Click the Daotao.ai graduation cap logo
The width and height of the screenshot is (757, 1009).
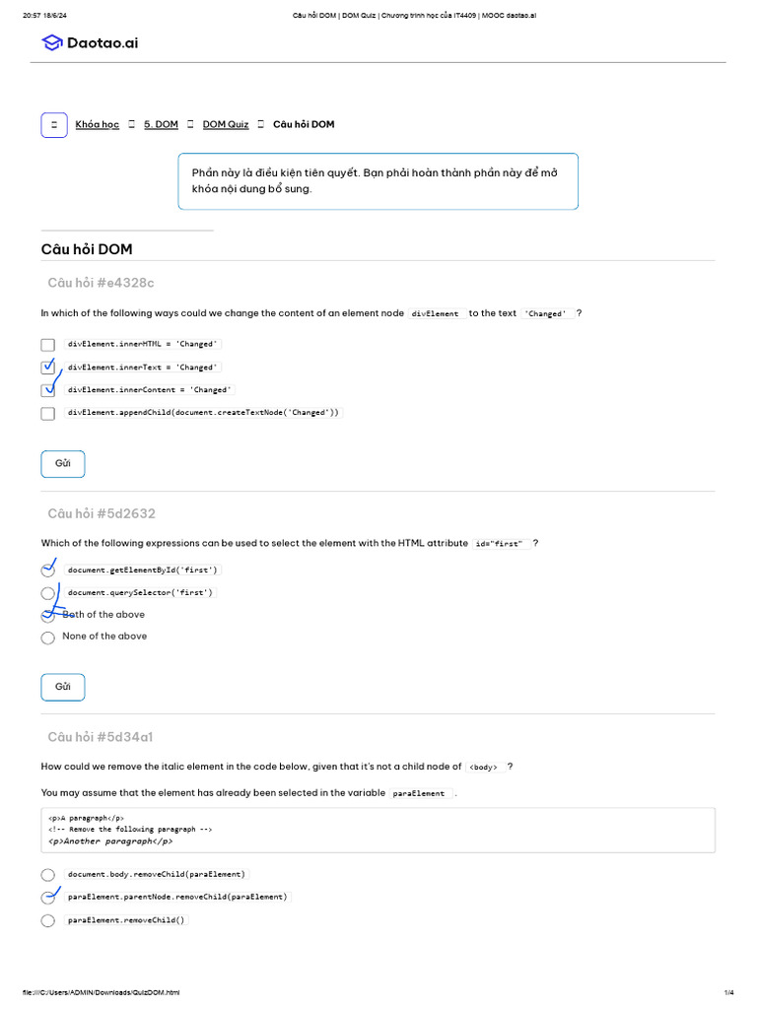pyautogui.click(x=51, y=42)
